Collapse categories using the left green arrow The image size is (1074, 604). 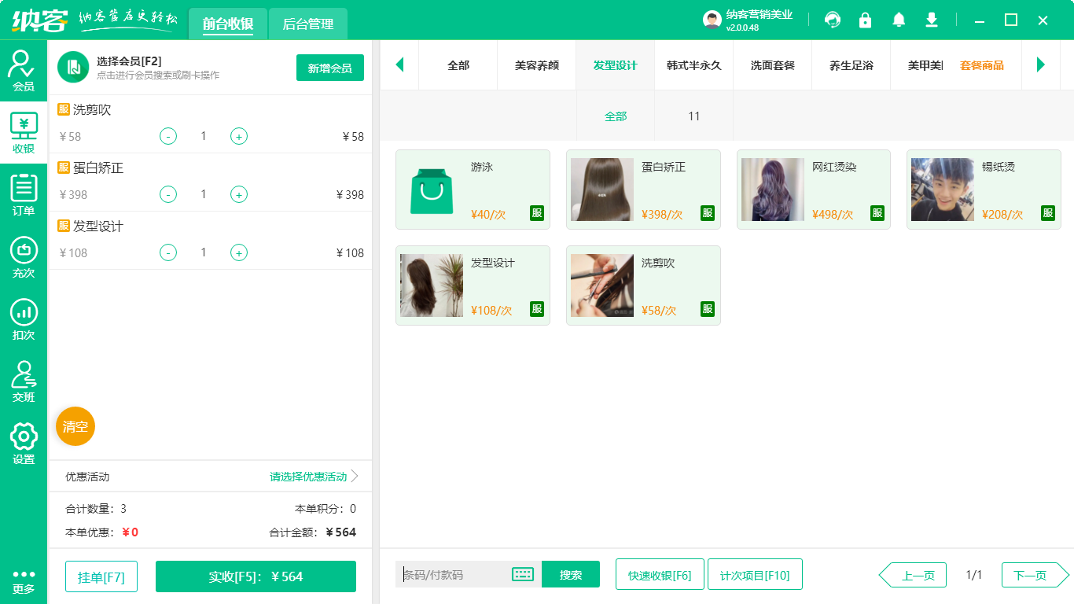click(399, 66)
